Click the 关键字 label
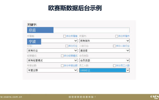The image size is (159, 100). [32, 25]
